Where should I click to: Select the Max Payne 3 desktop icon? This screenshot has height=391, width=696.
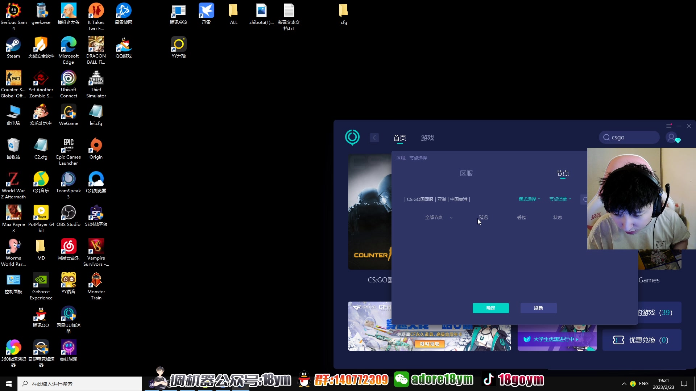13,219
